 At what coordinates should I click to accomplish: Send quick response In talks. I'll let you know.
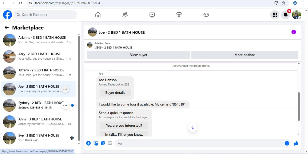pyautogui.click(x=124, y=134)
